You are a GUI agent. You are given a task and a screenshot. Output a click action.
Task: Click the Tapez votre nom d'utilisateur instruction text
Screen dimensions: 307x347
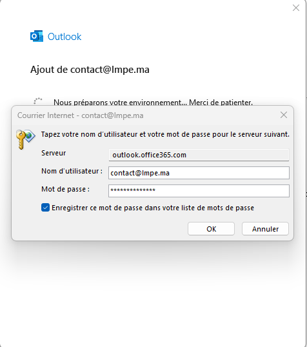pyautogui.click(x=165, y=134)
